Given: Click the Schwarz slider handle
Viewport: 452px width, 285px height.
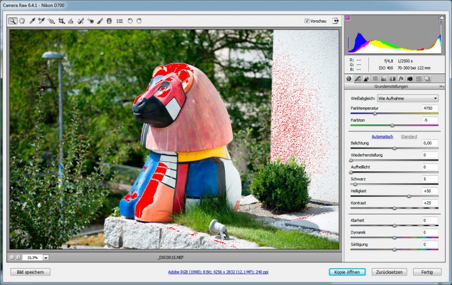Looking at the screenshot, I should tap(355, 184).
